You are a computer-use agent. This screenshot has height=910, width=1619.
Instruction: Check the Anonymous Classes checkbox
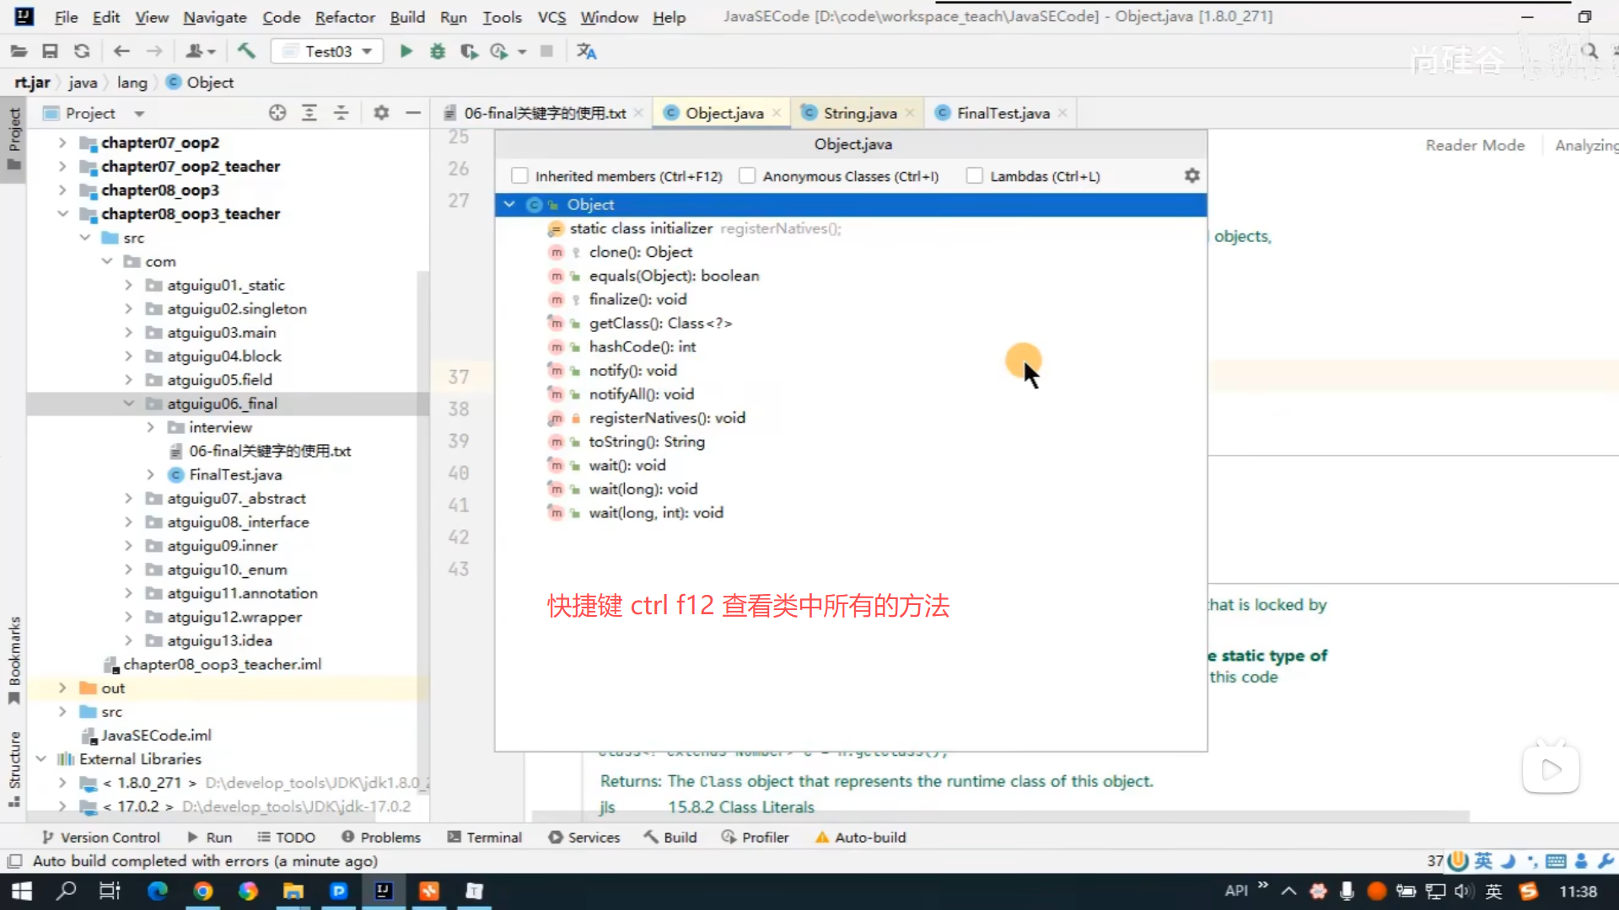pyautogui.click(x=747, y=176)
